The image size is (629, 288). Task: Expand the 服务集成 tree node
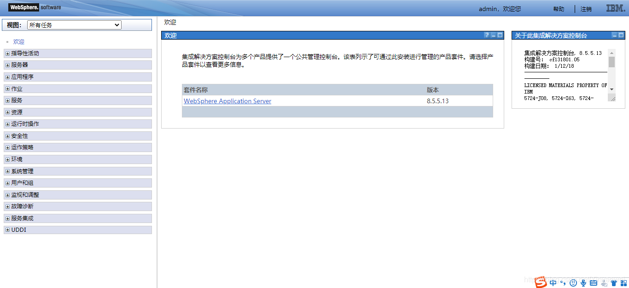[x=7, y=218]
